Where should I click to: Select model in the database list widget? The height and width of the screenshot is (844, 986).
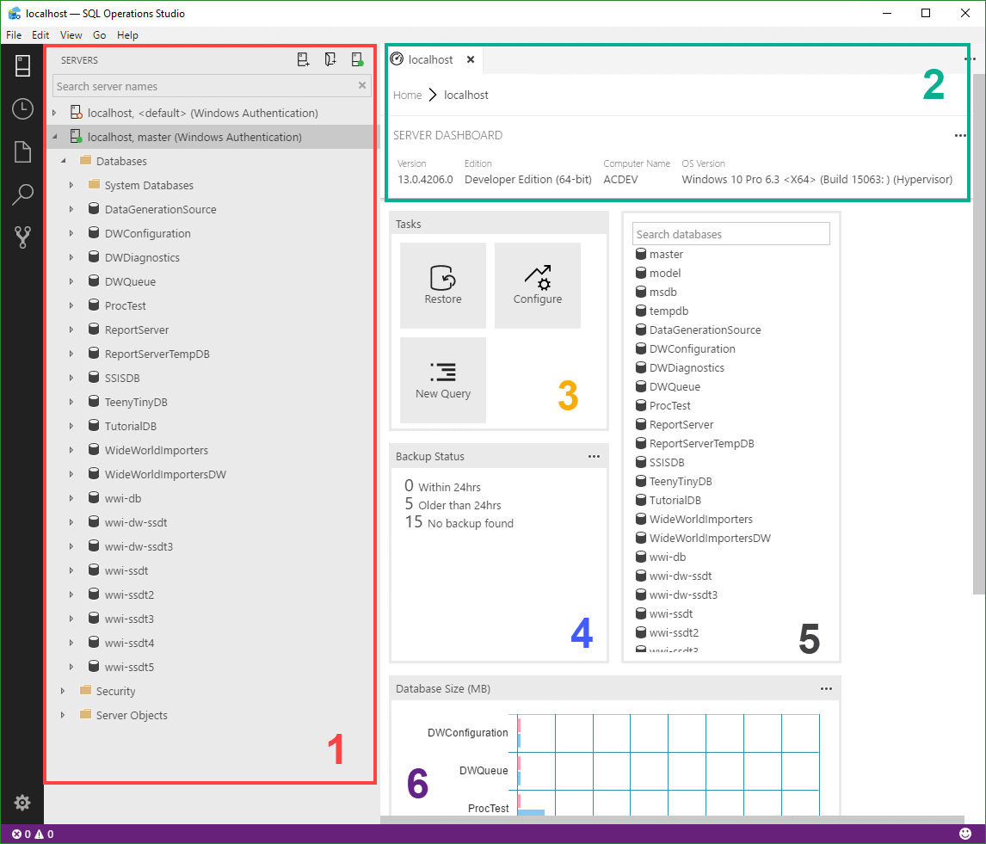coord(657,273)
